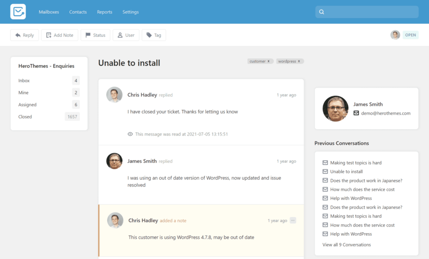
Task: Remove the customer tag
Action: tap(269, 61)
